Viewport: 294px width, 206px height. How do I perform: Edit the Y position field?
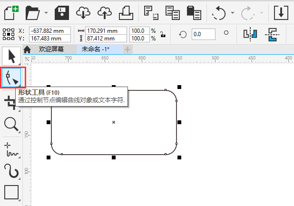tap(50, 39)
